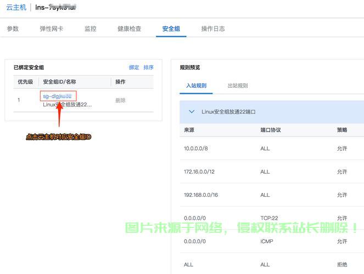Switch to the 出站规则 tab
This screenshot has height=274, width=364.
238,85
